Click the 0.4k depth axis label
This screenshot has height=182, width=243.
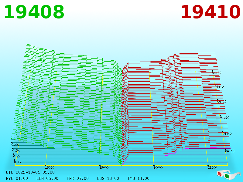[15, 145]
